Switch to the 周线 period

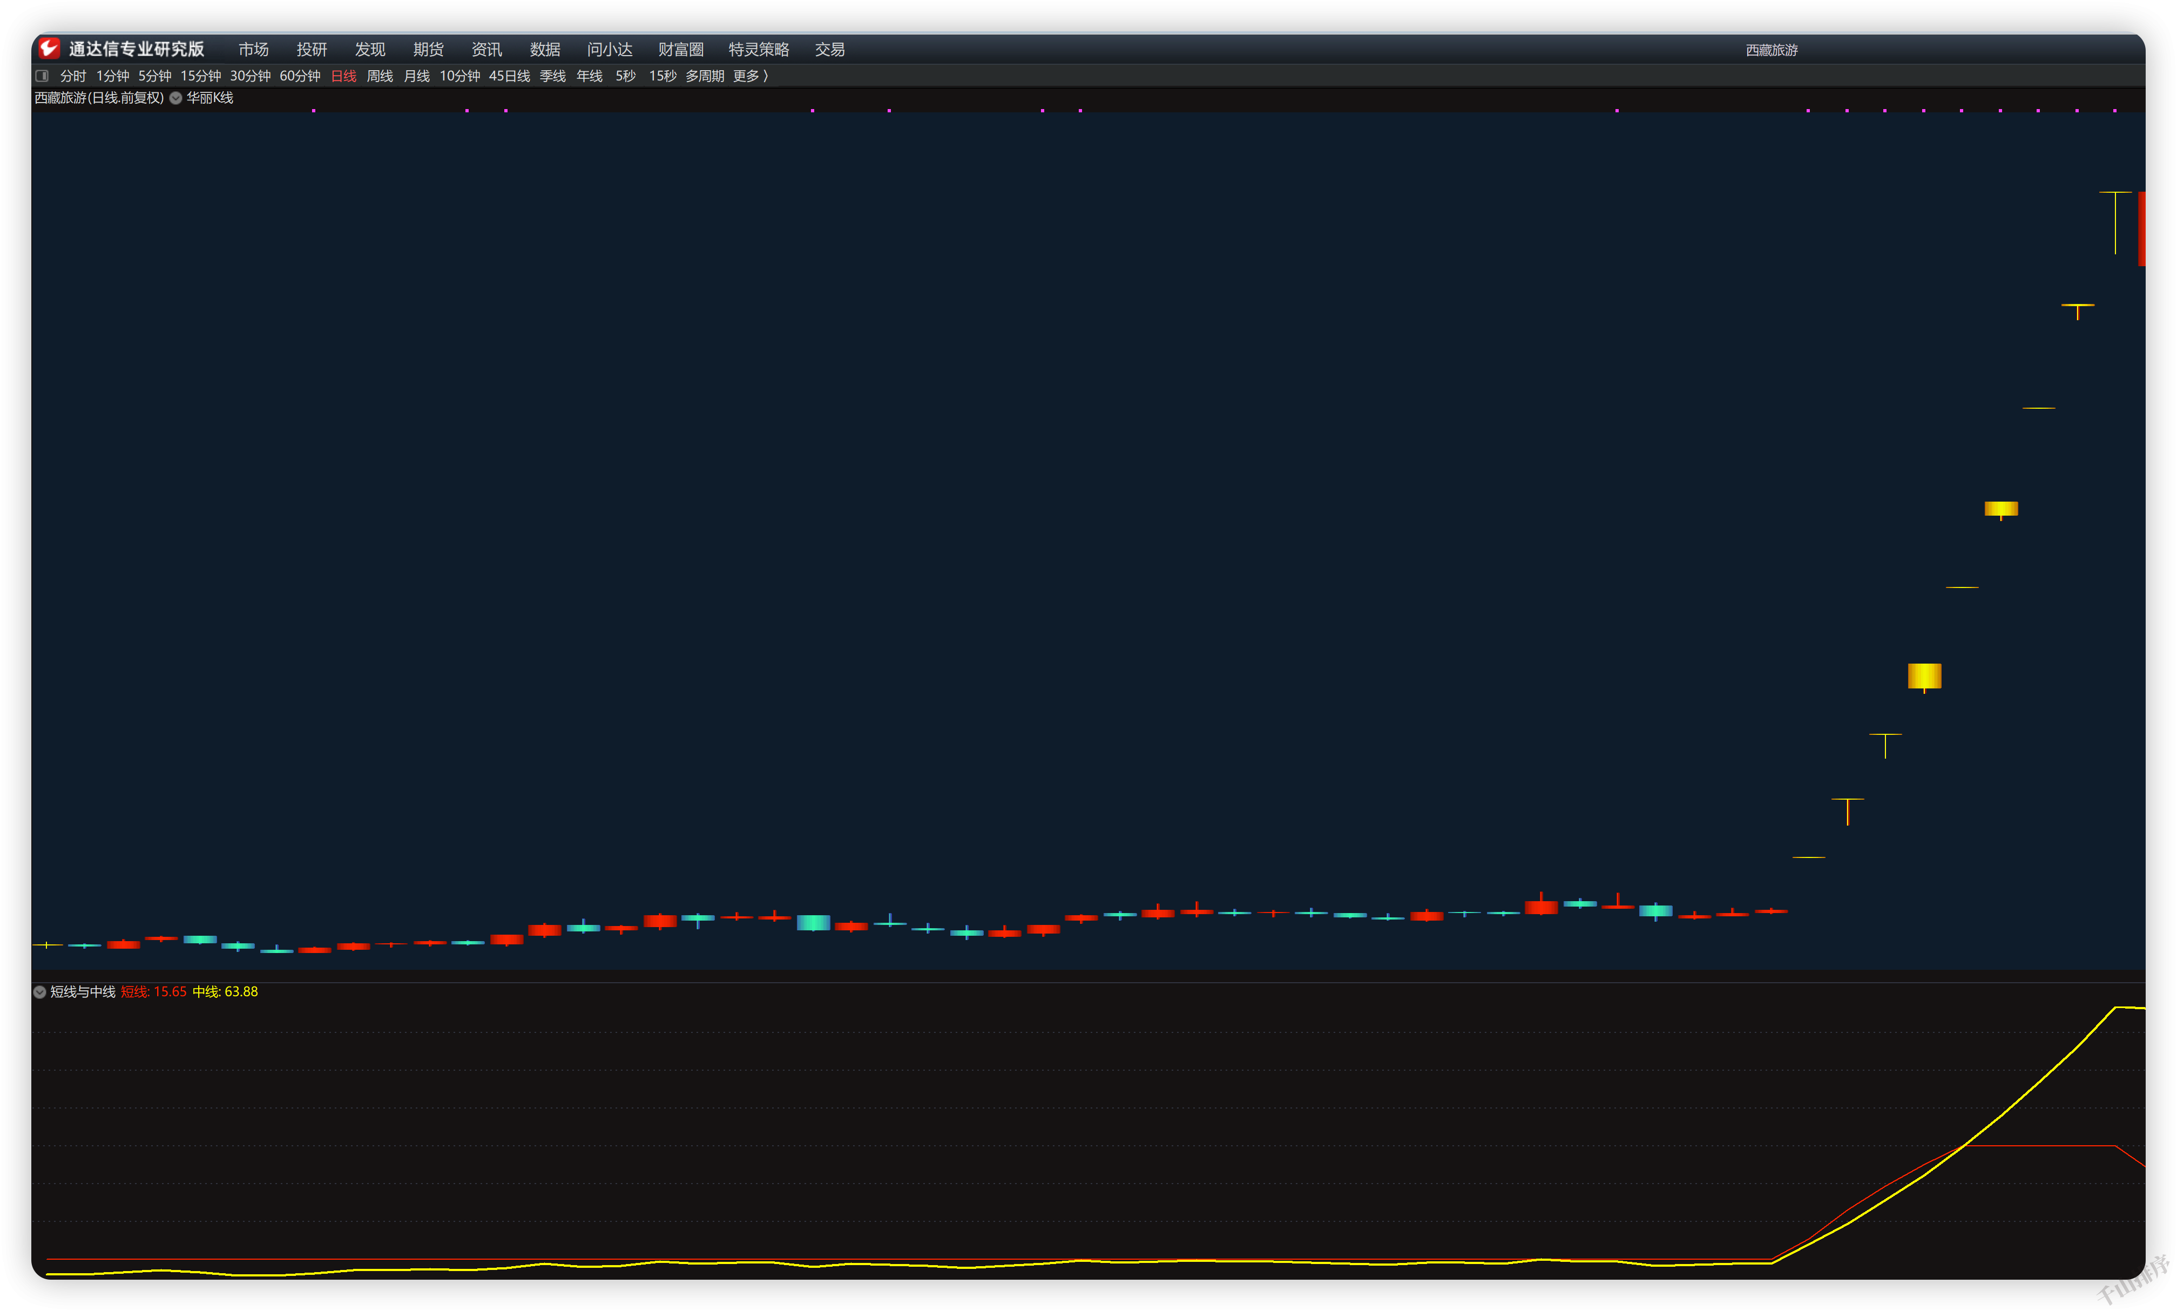click(x=380, y=76)
